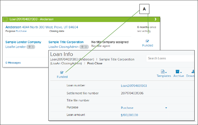Click the settlement file number 2071704031306

pos(132,93)
